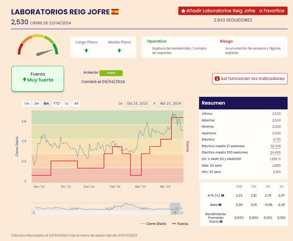Viewport: 293px width, 241px height.
Task: Click the Apertura value 2,520
Action: [x=276, y=133]
